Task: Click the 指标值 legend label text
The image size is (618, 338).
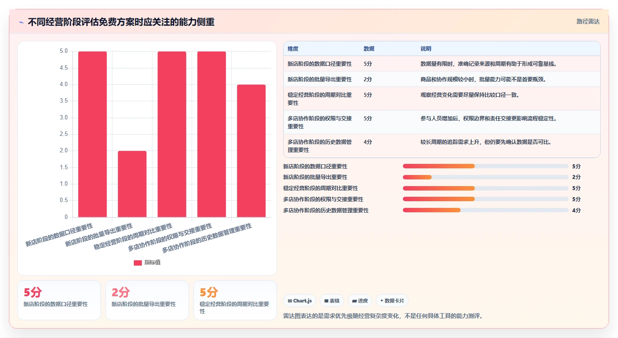Action: 152,262
